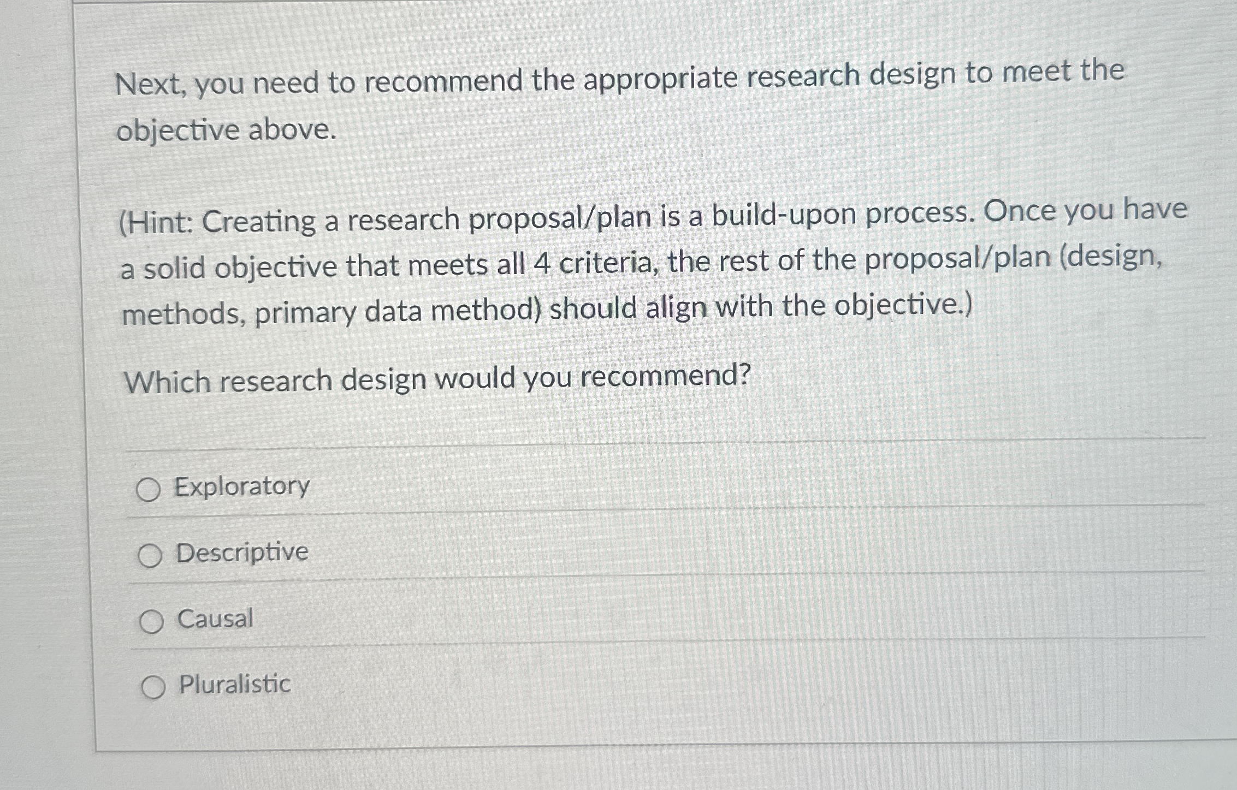
Task: Click the "Exploratory" answer label text
Action: (242, 486)
